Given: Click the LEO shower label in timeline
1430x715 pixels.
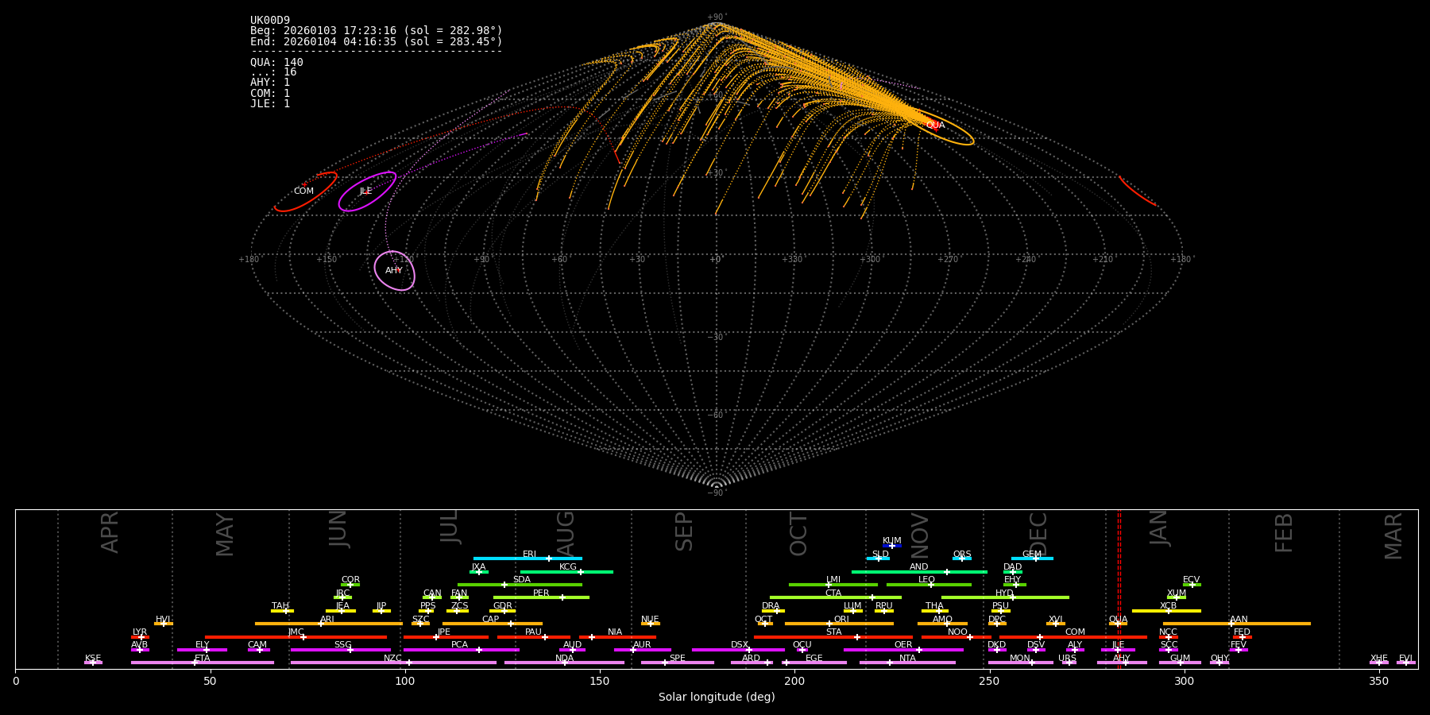Looking at the screenshot, I should pyautogui.click(x=926, y=580).
